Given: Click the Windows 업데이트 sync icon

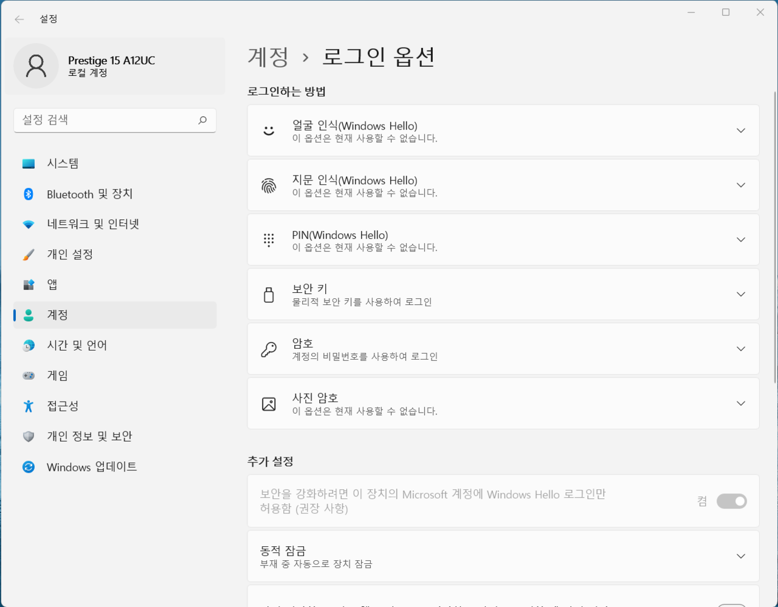Looking at the screenshot, I should pyautogui.click(x=29, y=467).
